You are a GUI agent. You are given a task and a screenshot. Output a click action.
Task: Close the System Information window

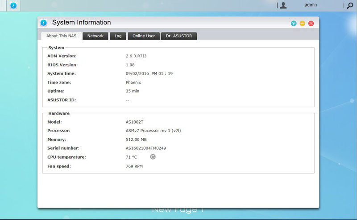(311, 23)
